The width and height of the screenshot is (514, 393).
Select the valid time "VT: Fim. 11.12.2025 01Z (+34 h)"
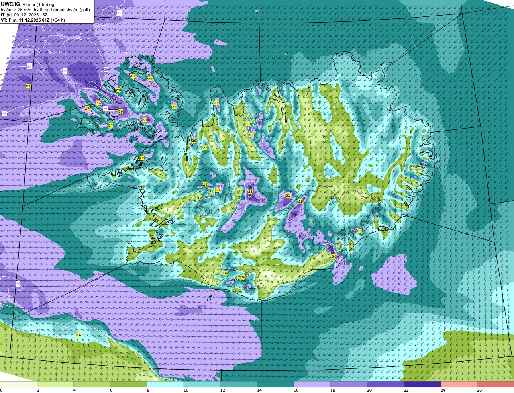point(33,20)
